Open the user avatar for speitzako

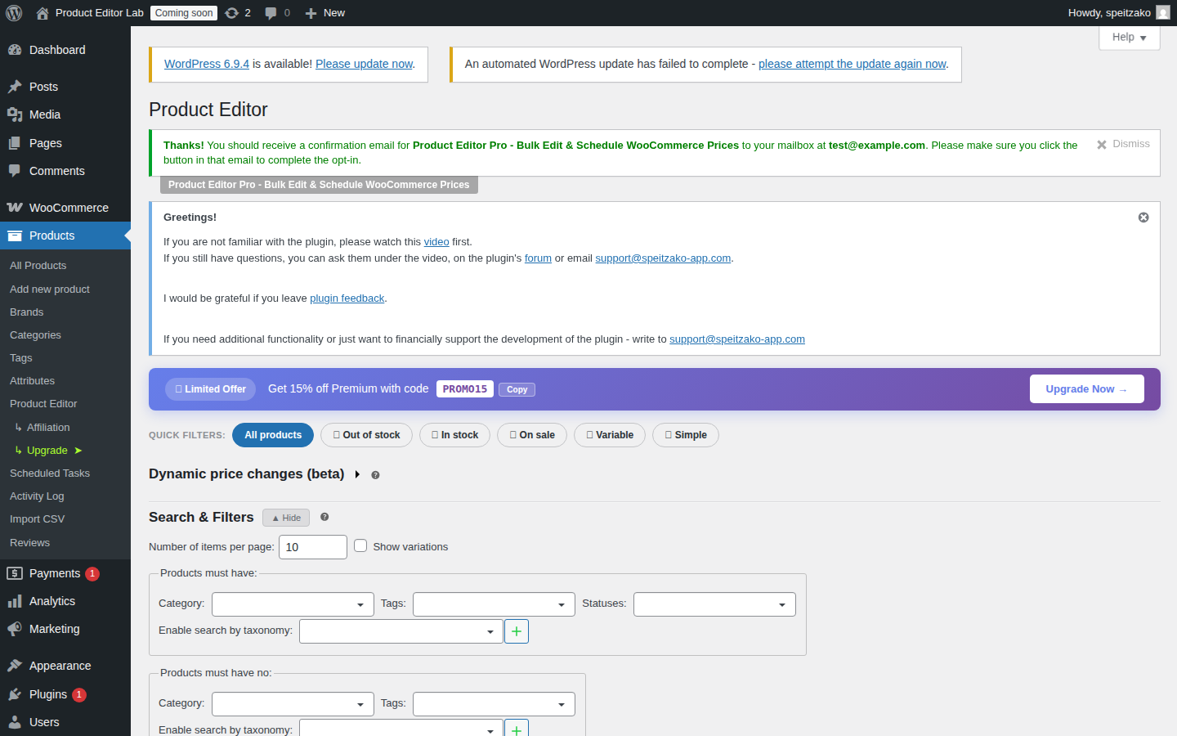pyautogui.click(x=1163, y=13)
